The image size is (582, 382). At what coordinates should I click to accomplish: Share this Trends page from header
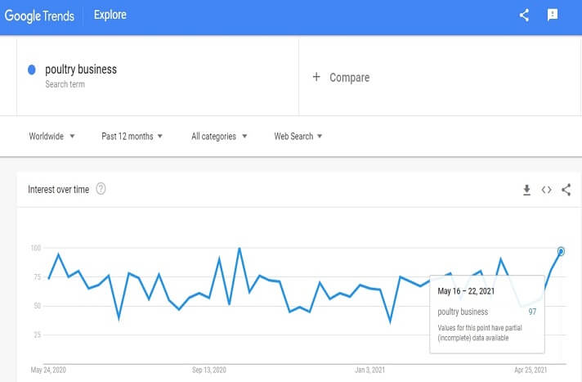click(x=524, y=16)
